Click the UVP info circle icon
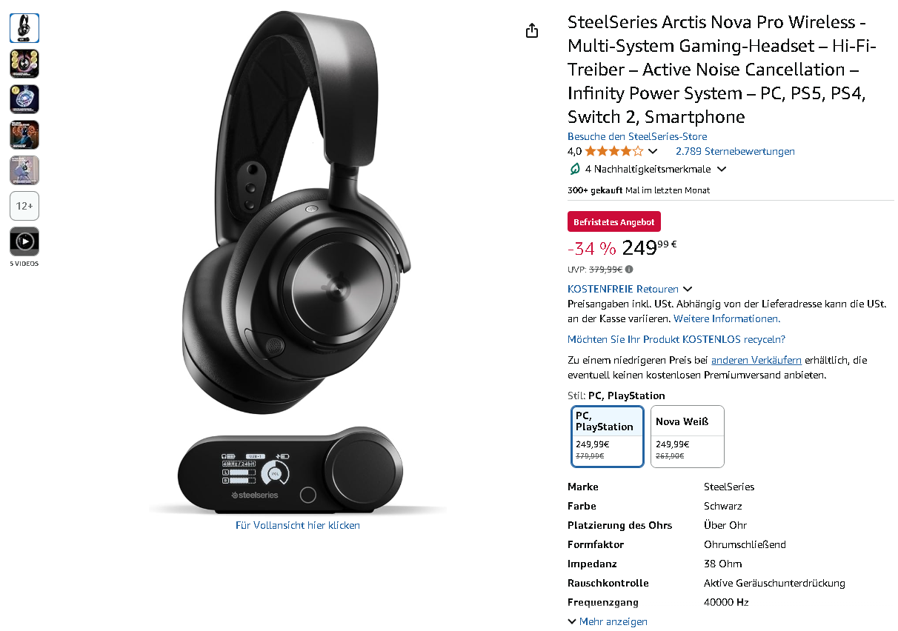Viewport: 898px width, 631px height. point(629,270)
